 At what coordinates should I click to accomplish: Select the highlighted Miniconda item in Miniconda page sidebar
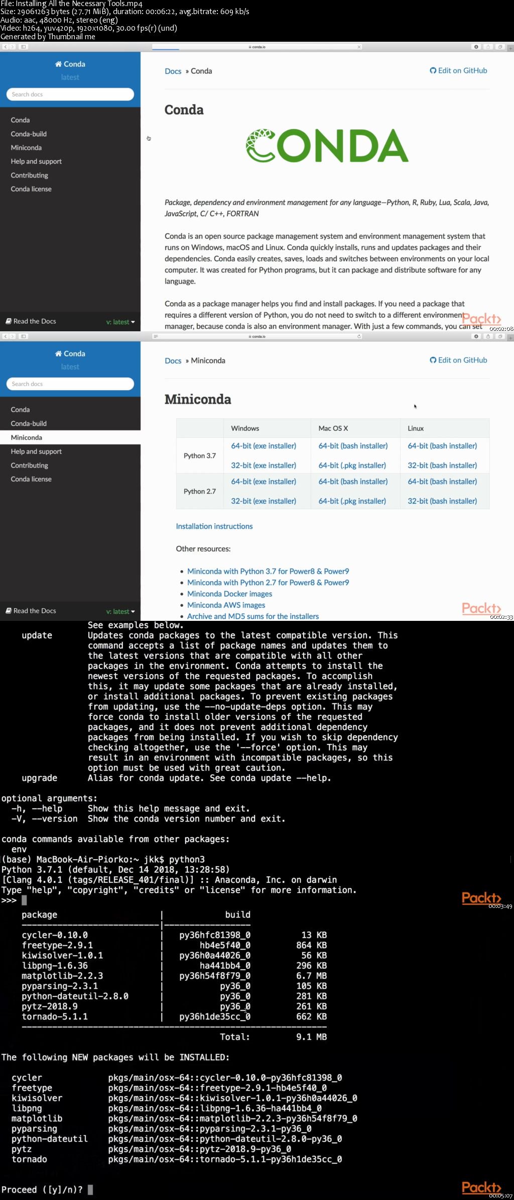click(x=70, y=437)
